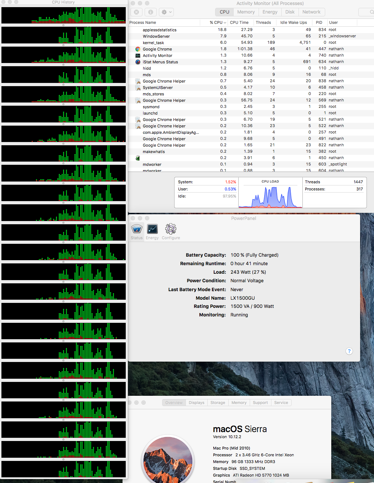Select the sysmond process row
Viewport: 374px width, 483px height.
point(251,107)
